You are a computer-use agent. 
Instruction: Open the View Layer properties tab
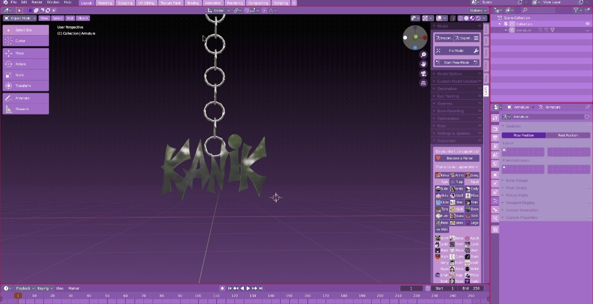495,146
